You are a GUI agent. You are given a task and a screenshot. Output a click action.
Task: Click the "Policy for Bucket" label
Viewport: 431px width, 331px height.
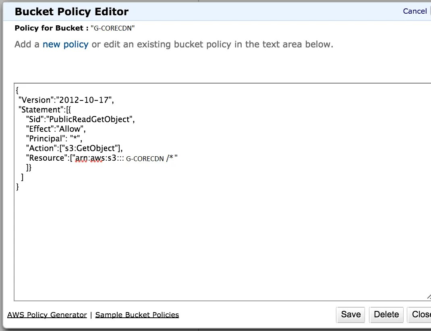[51, 28]
